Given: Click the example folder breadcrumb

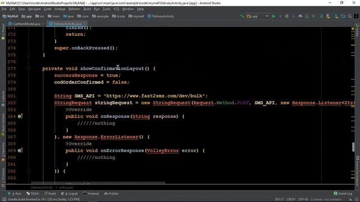Looking at the screenshot, I should click(x=100, y=16).
